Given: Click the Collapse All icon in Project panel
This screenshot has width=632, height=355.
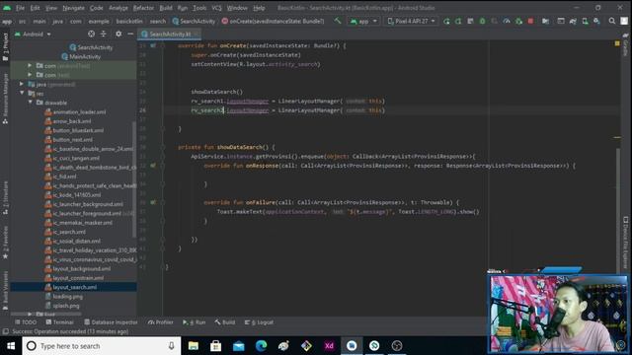Looking at the screenshot, I should 103,35.
